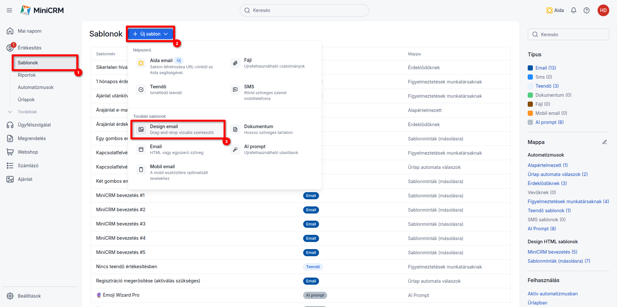Click the MiniCRM logo
The height and width of the screenshot is (307, 617).
tap(42, 10)
